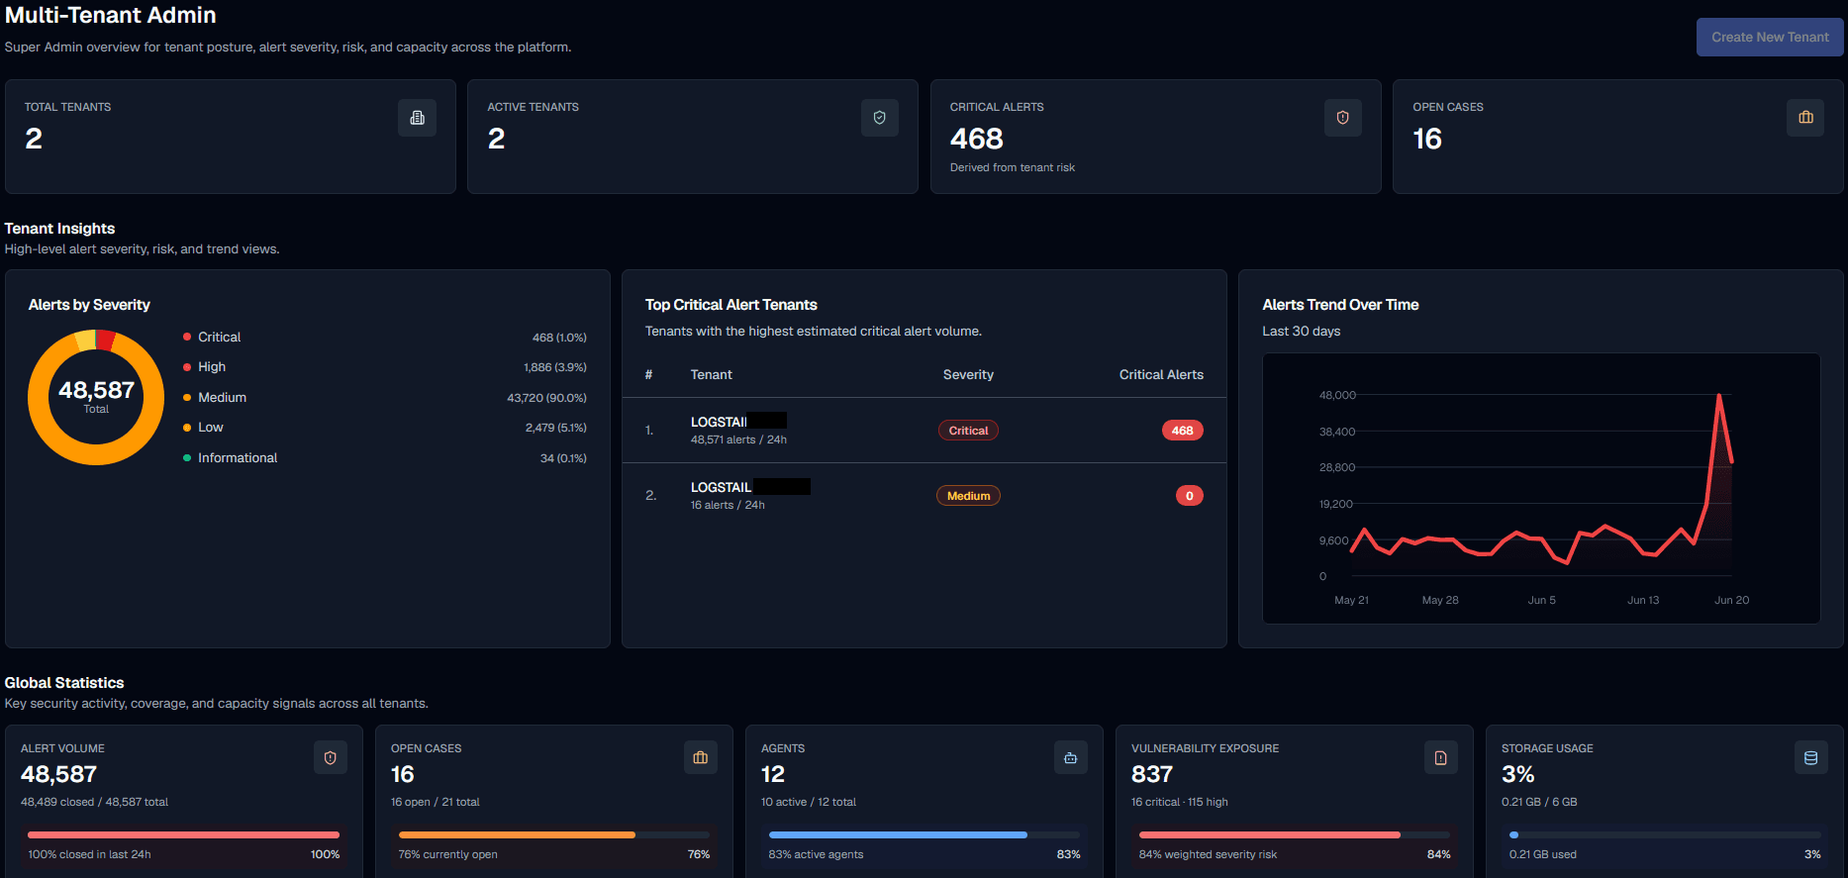Image resolution: width=1848 pixels, height=878 pixels.
Task: Click the spike peak on Alerts Trend chart
Action: click(x=1719, y=396)
